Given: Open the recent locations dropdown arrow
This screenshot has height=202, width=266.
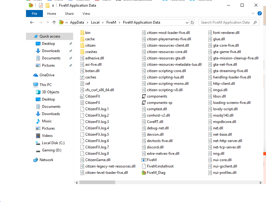Looking at the screenshot, I should [48, 22].
